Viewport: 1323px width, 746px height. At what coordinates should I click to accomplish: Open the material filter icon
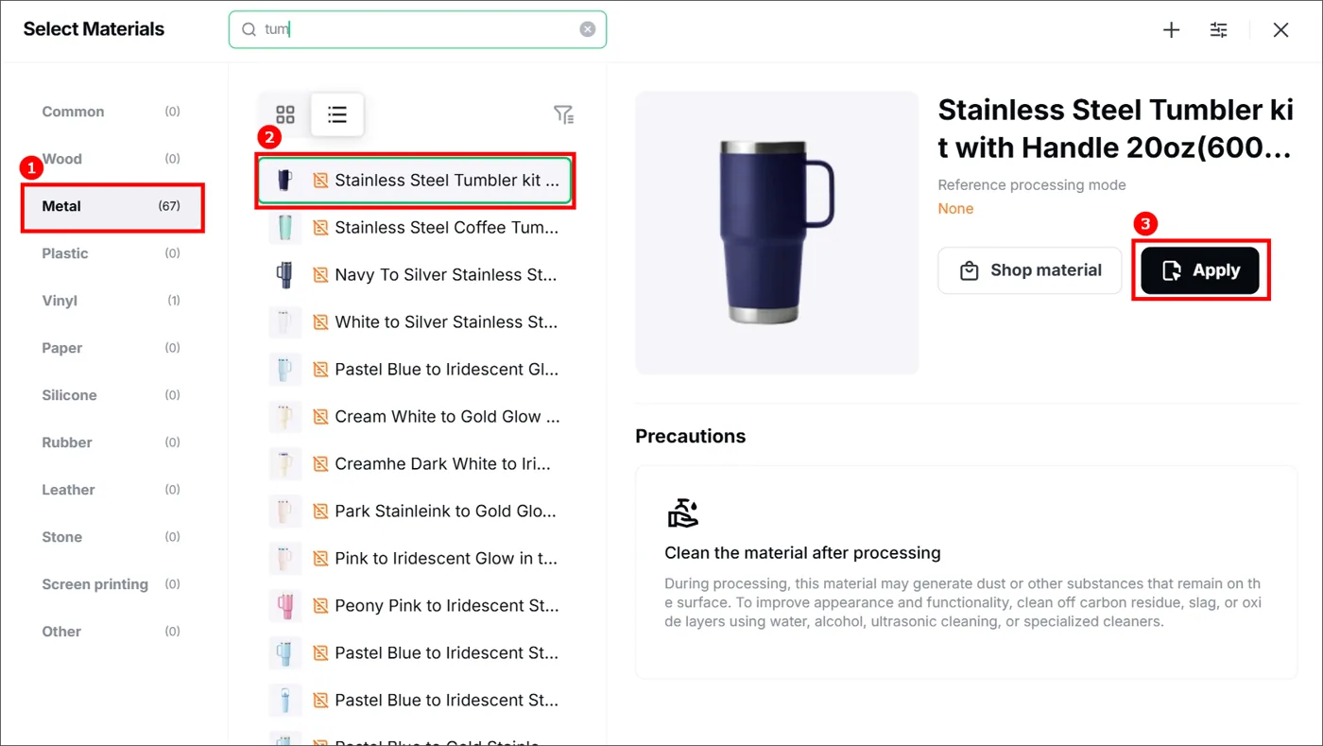click(563, 114)
